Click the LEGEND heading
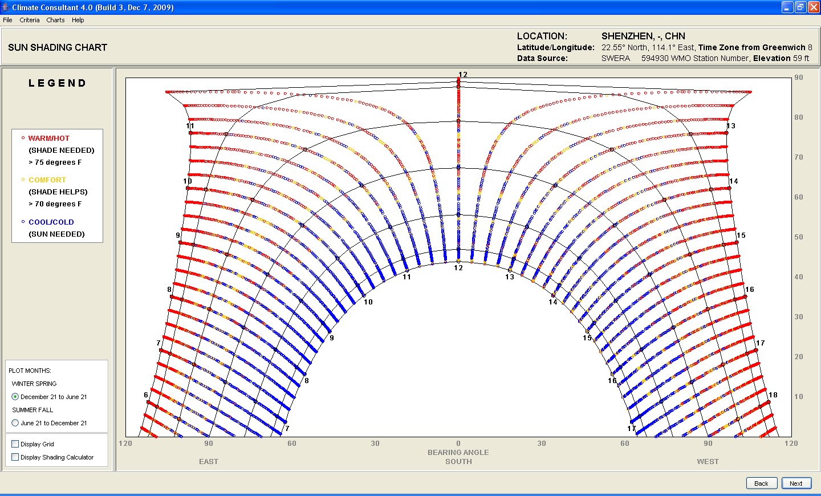 click(x=58, y=83)
